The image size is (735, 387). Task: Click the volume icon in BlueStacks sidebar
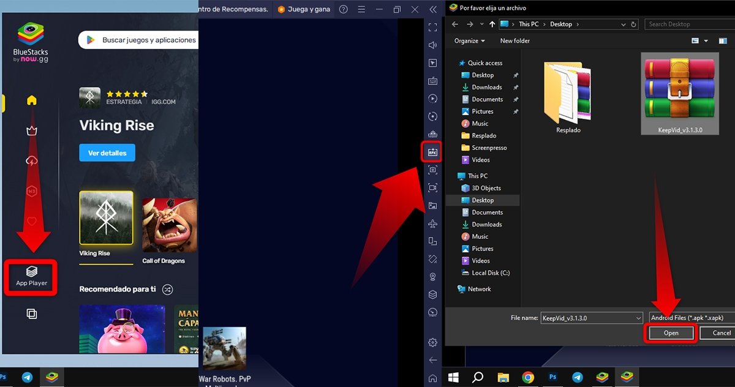point(432,45)
